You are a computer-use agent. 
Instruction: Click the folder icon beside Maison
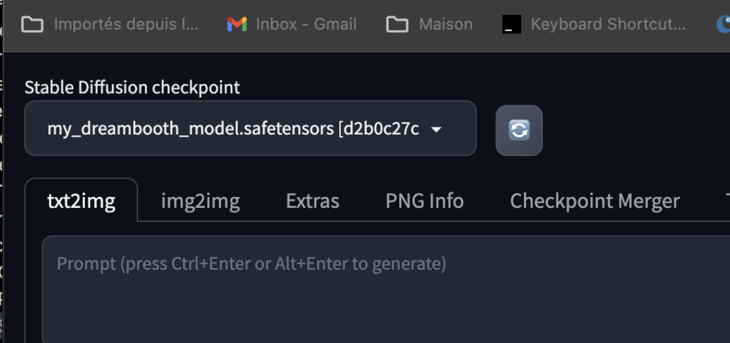[x=397, y=24]
